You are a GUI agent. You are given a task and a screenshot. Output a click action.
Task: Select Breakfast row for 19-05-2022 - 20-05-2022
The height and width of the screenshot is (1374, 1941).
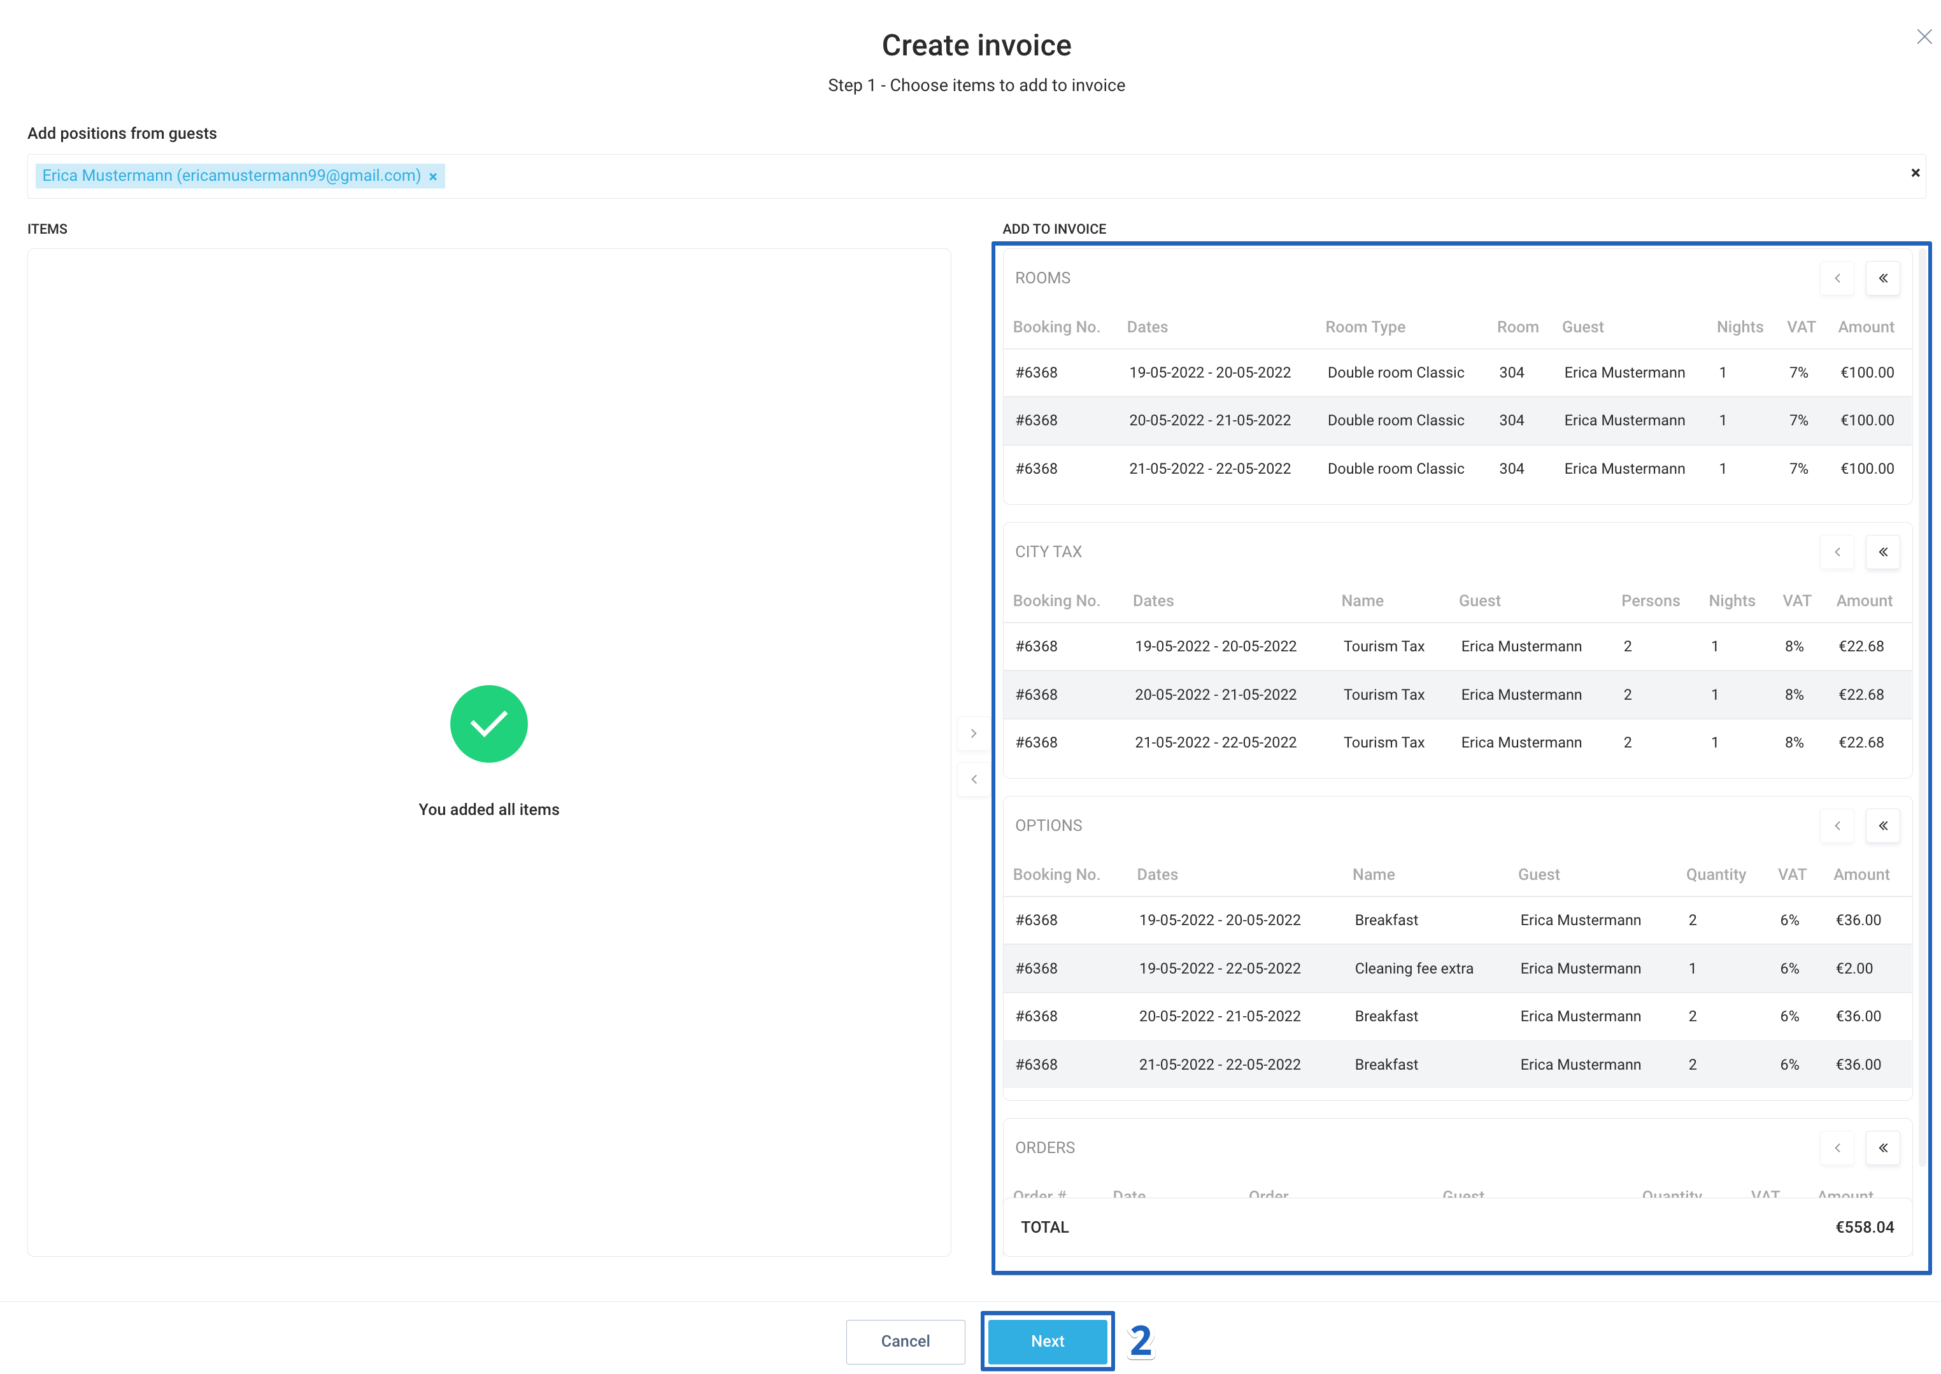[x=1457, y=921]
